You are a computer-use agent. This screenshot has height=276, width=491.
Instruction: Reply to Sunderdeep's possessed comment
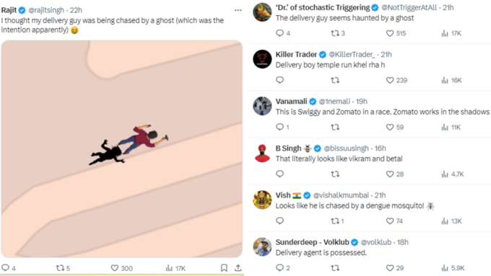283,268
